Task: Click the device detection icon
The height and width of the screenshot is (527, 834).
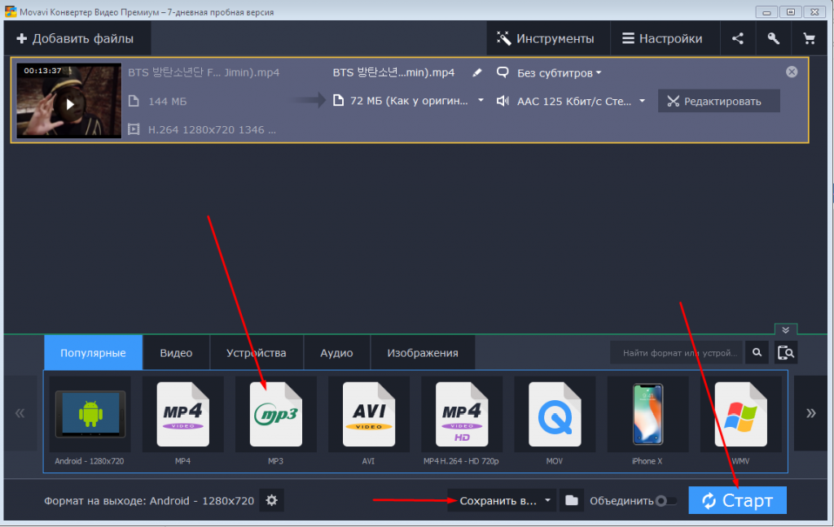Action: (x=786, y=353)
